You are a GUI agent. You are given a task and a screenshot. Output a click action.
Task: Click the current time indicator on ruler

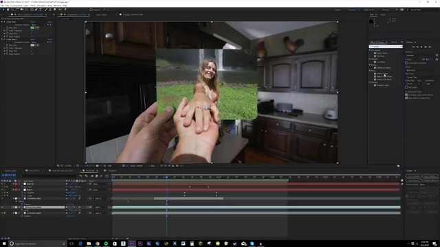166,177
